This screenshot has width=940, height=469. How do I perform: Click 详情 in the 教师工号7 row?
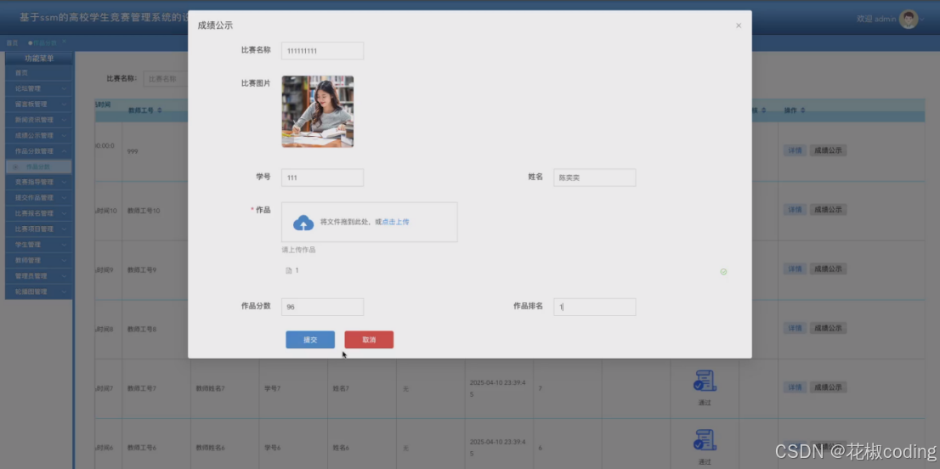(x=795, y=387)
